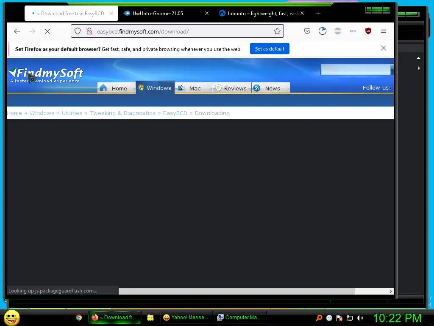The height and width of the screenshot is (326, 434).
Task: Click the round white face tray icon
Action: (x=329, y=318)
